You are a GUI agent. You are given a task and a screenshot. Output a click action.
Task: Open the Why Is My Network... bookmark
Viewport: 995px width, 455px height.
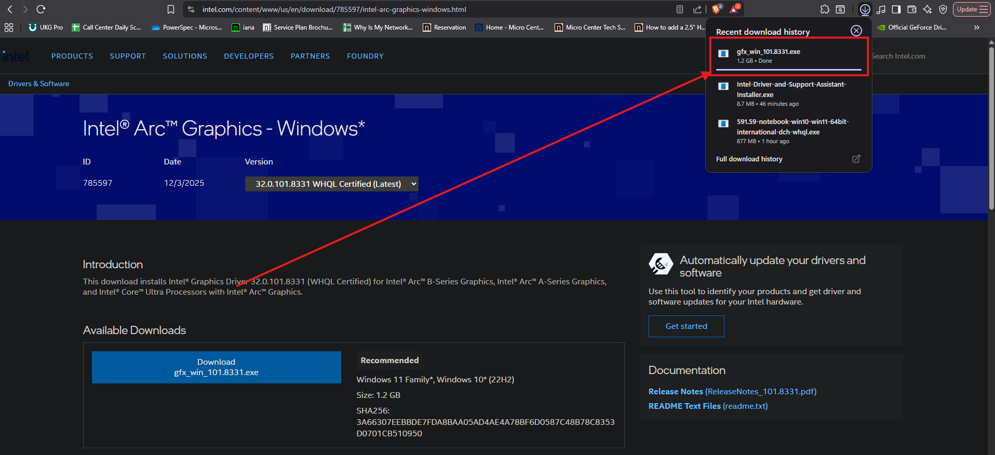coord(378,27)
